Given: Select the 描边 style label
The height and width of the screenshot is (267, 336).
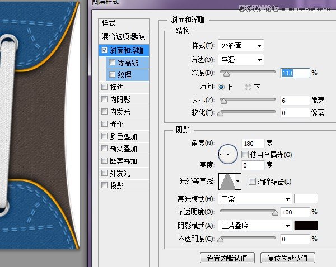Looking at the screenshot, I should point(117,87).
